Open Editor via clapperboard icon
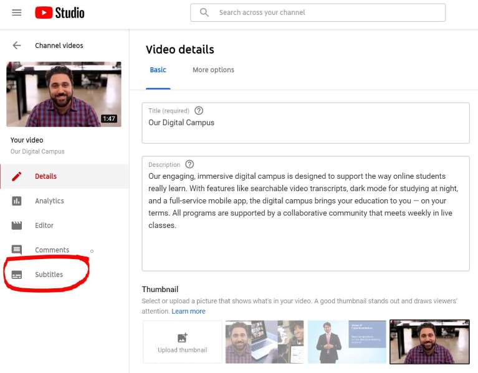Screen dimensions: 478x373 pos(17,225)
